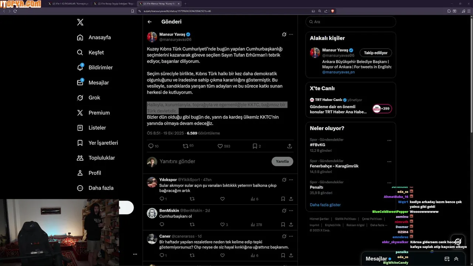Screen dimensions: 473x266
Task: Open Grok from the sidebar
Action: point(89,98)
